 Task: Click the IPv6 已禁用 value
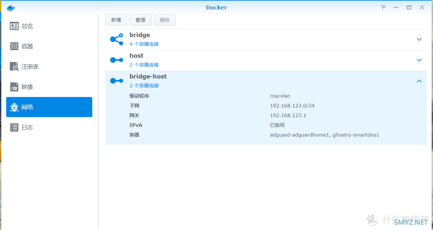click(277, 125)
